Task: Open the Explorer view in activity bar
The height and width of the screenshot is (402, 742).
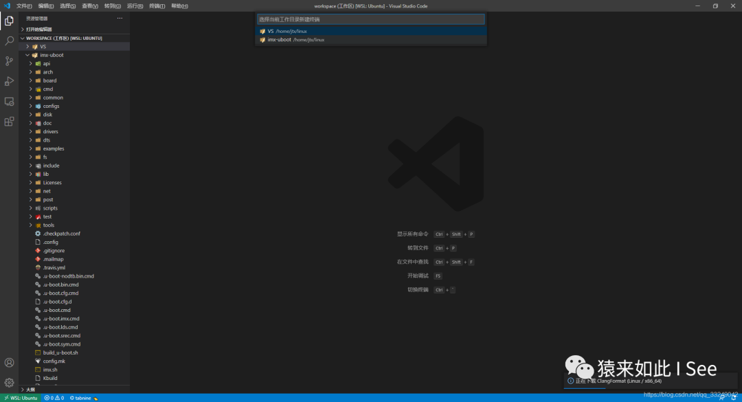Action: click(9, 21)
